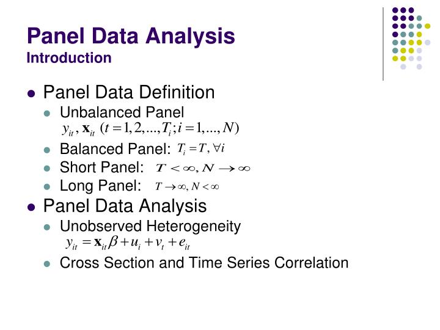Select the Unbalanced Panel text
Image resolution: width=440 pixels, height=330 pixels.
pos(122,112)
